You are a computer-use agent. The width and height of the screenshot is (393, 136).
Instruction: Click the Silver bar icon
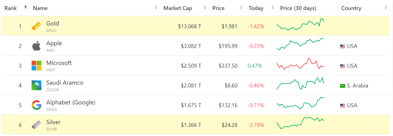[x=36, y=125]
